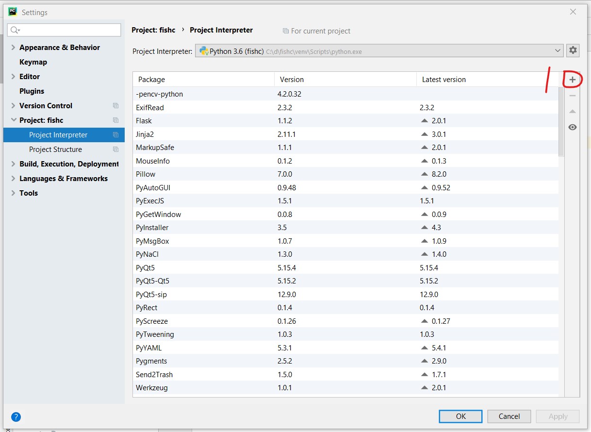Select the PyAutoGUI package row

click(x=345, y=188)
